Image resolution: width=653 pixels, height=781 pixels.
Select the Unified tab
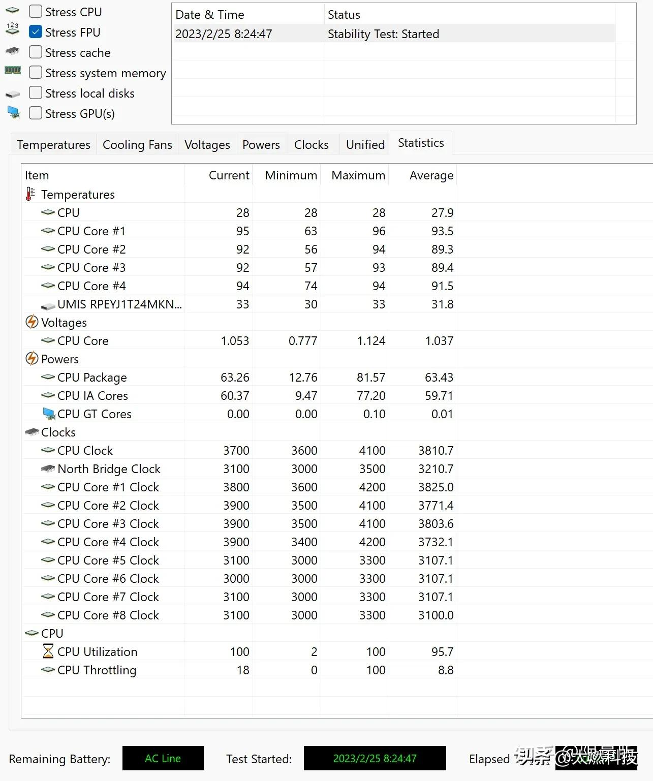click(365, 145)
